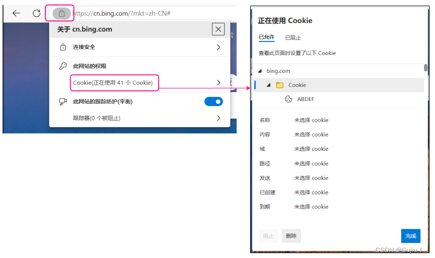
Task: Select the ABDEF cookie icon
Action: (x=289, y=99)
